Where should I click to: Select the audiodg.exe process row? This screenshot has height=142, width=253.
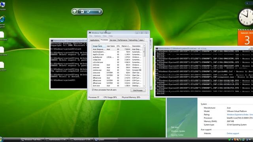pyautogui.click(x=117, y=57)
